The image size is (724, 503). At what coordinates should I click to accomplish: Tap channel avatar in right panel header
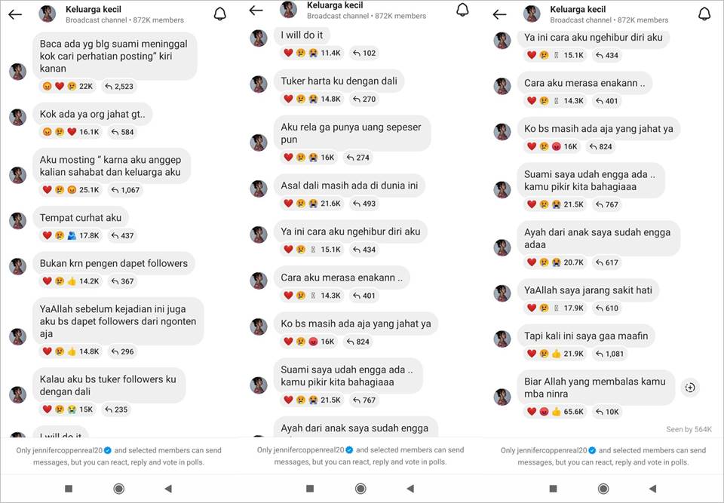(x=532, y=14)
